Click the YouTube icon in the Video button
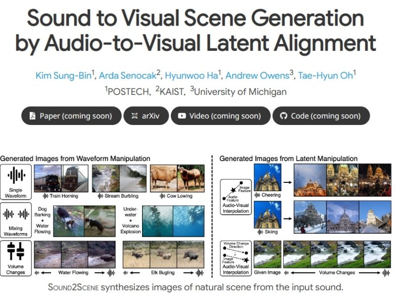 click(x=182, y=116)
